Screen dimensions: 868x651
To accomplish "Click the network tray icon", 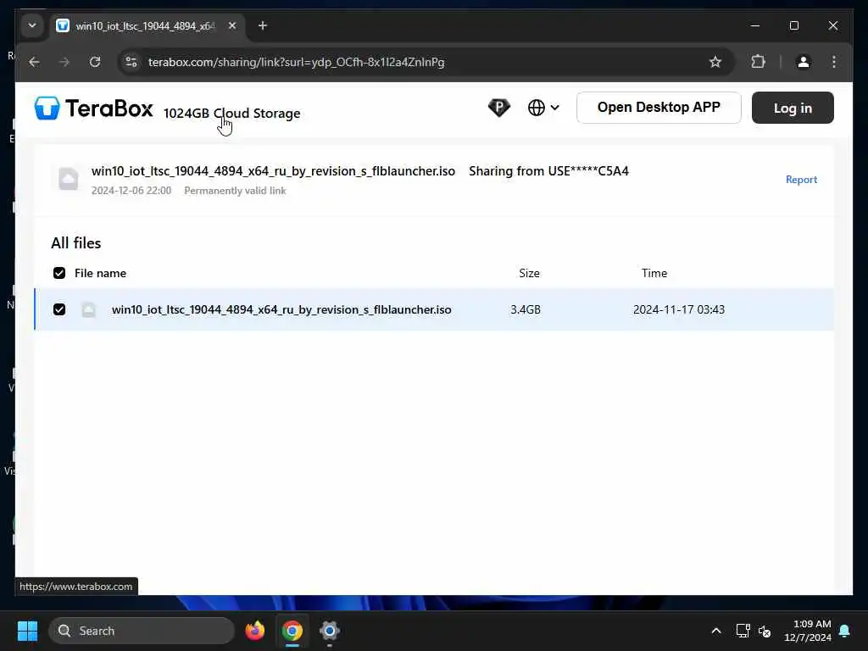I will coord(743,631).
